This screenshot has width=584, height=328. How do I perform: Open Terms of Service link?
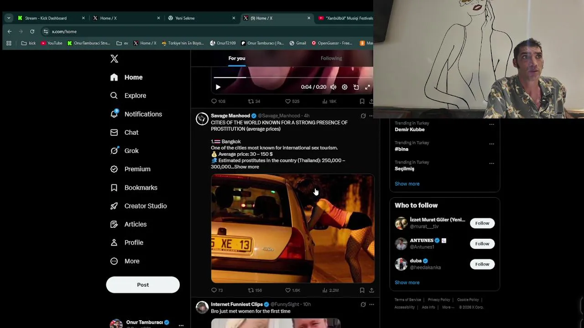click(x=408, y=300)
